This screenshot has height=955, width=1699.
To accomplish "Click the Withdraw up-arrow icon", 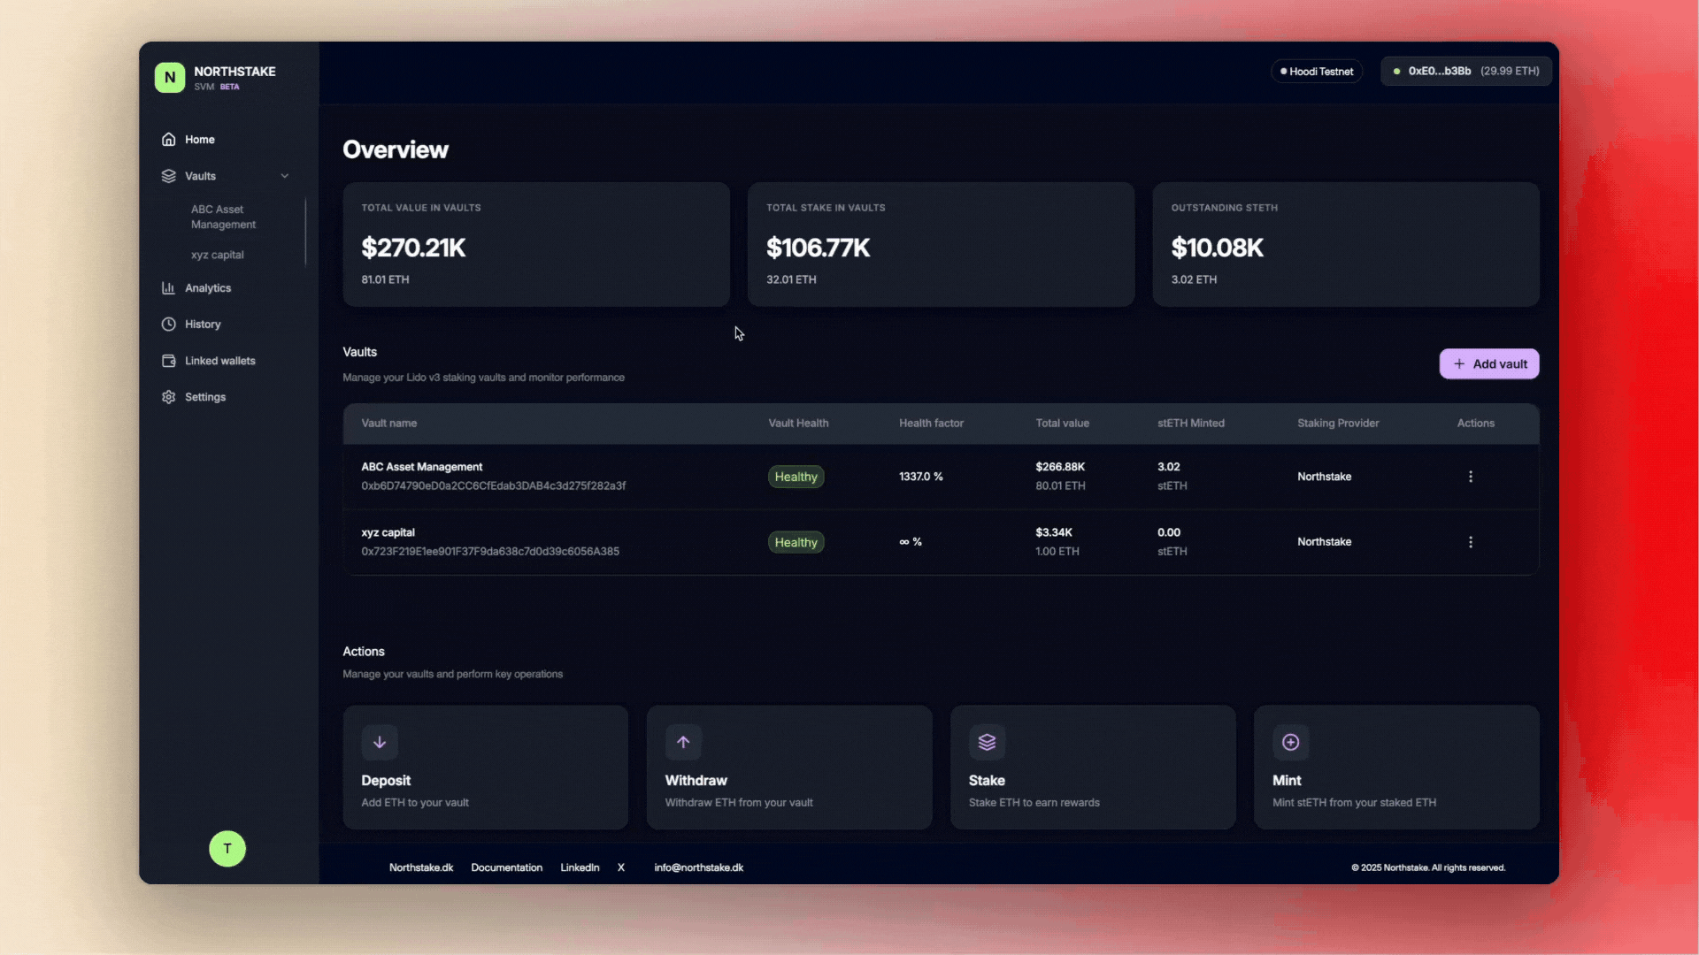I will click(x=683, y=742).
